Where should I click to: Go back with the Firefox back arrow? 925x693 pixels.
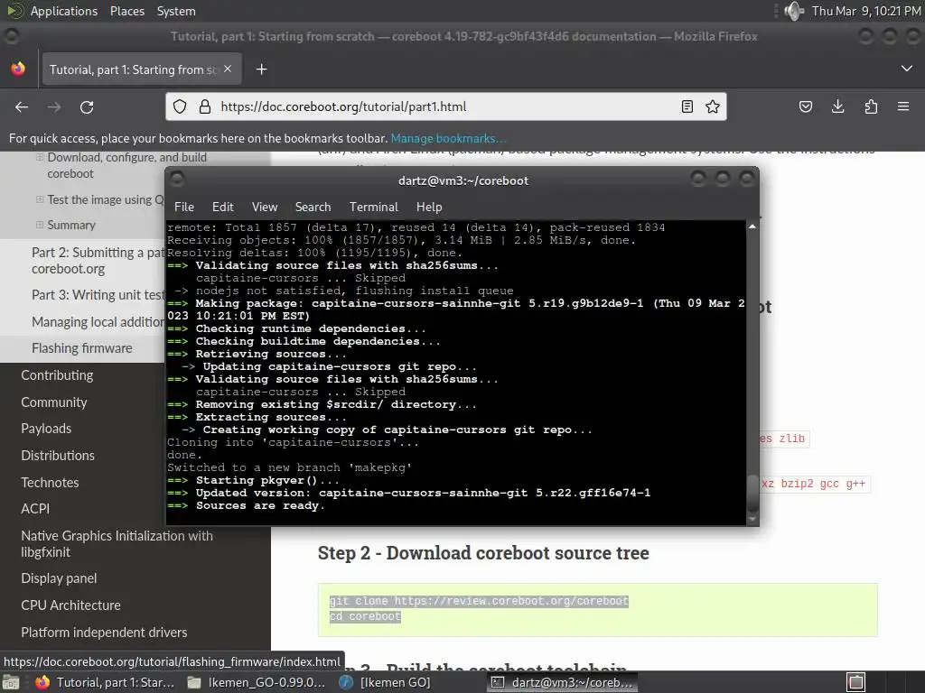pyautogui.click(x=22, y=106)
